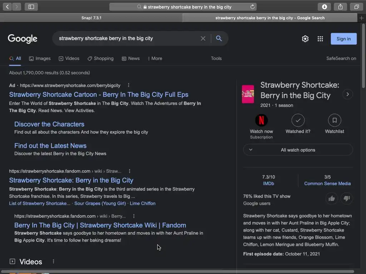Open Common Sense Media rating link
366x274 pixels.
[327, 184]
